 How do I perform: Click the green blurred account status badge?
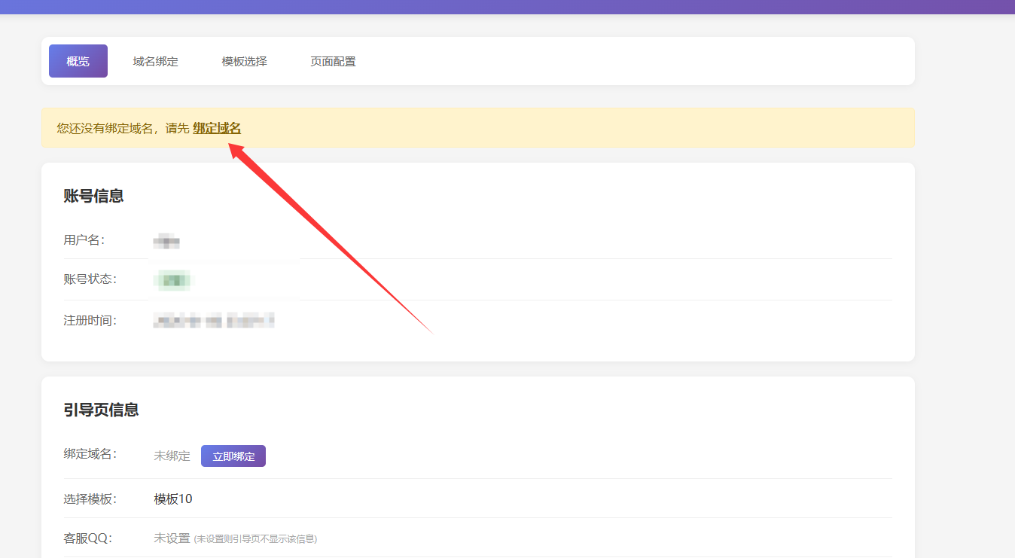click(x=172, y=280)
